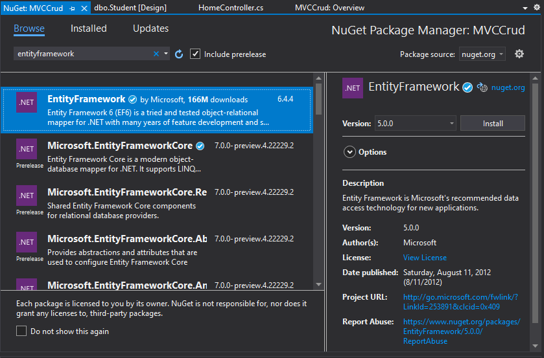
Task: Switch to the Installed tab
Action: coord(88,28)
